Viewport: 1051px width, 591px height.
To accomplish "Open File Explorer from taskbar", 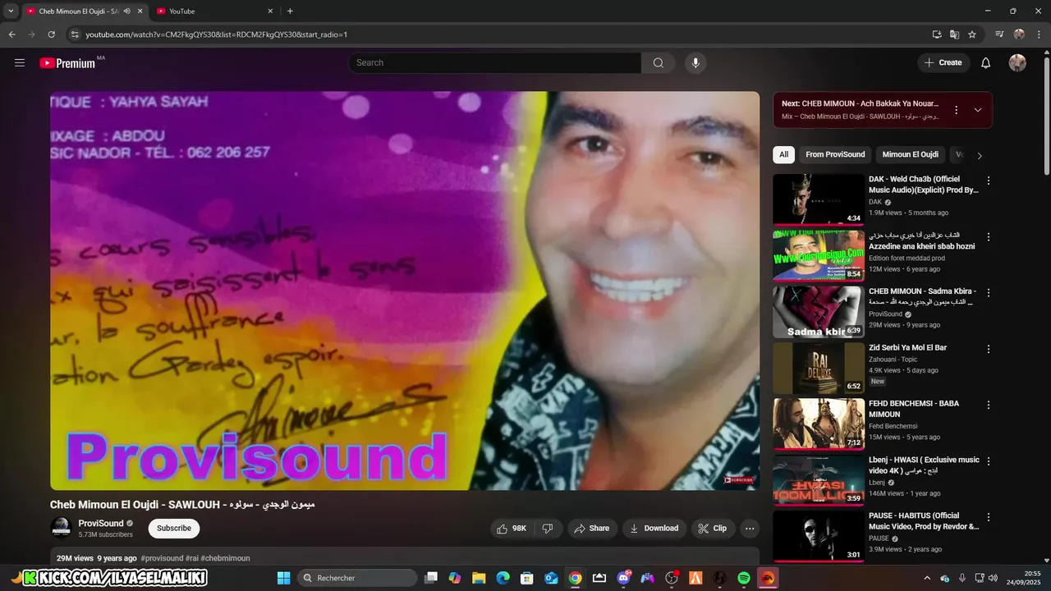I will (x=479, y=578).
